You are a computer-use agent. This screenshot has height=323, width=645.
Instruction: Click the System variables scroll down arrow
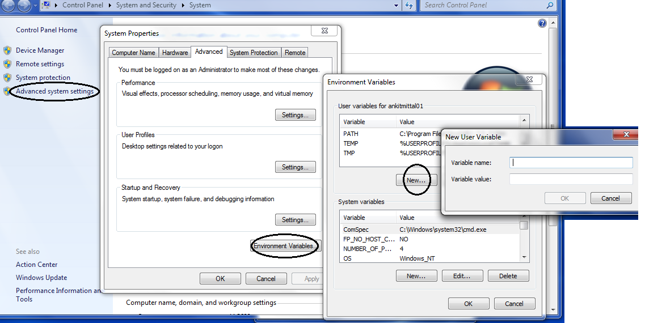click(x=524, y=257)
